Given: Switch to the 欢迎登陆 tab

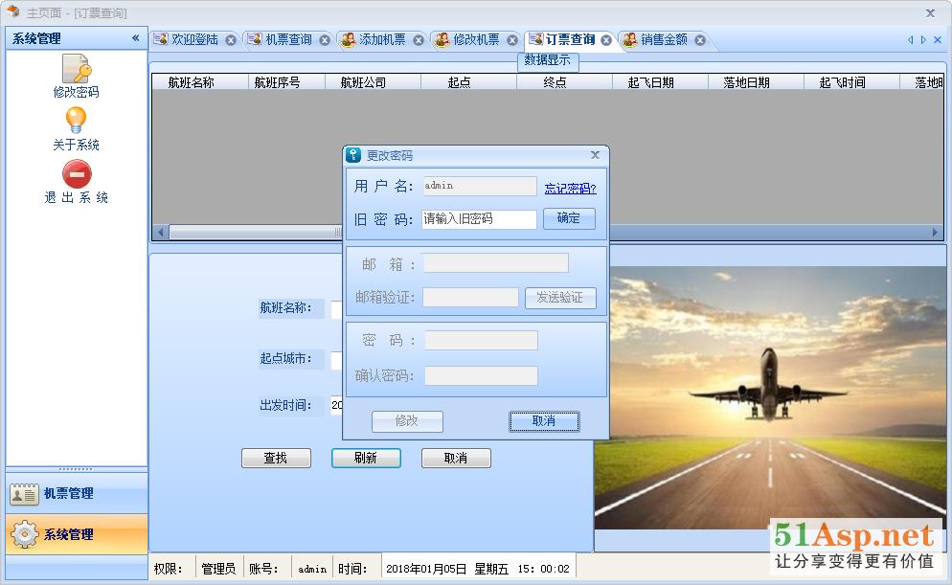Looking at the screenshot, I should tap(194, 39).
